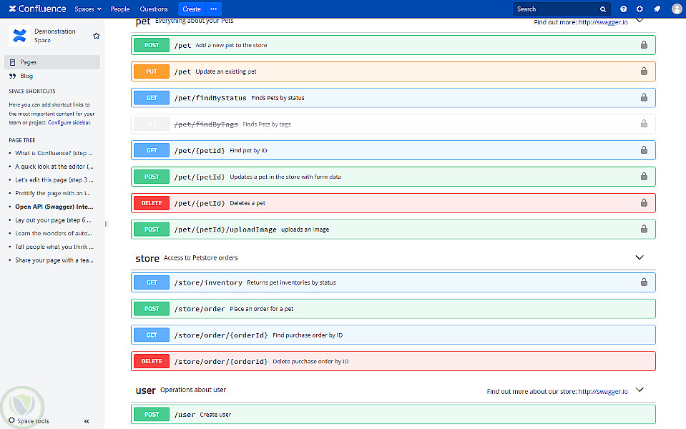The image size is (686, 429).
Task: Collapse the user section chevron
Action: [640, 390]
